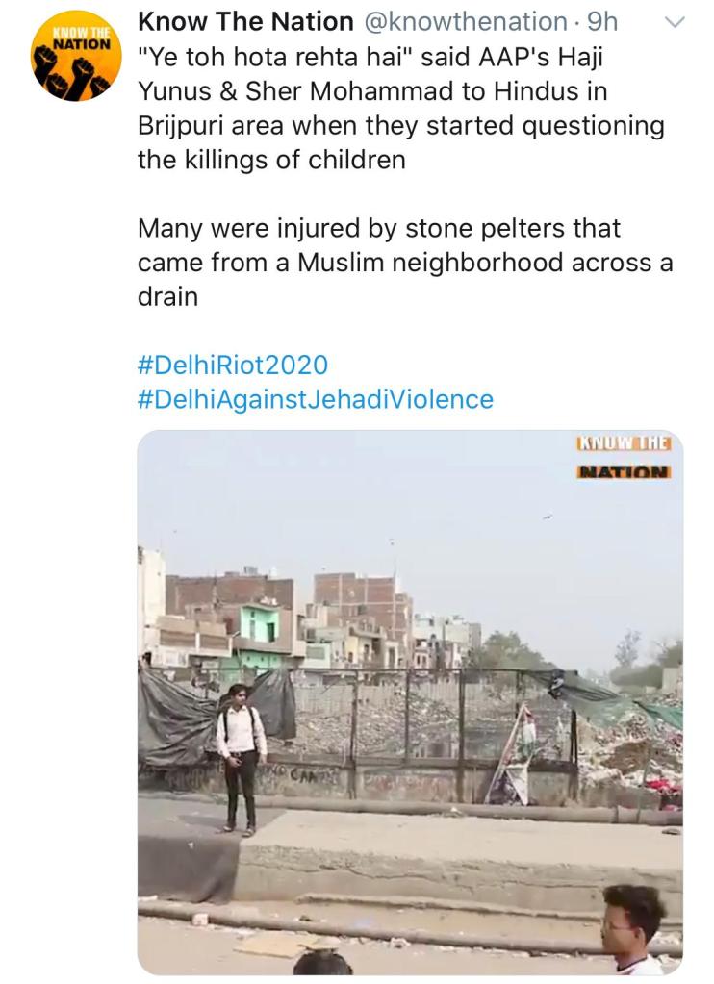This screenshot has width=714, height=984.
Task: Click the man in white shirt in video
Action: [x=240, y=755]
